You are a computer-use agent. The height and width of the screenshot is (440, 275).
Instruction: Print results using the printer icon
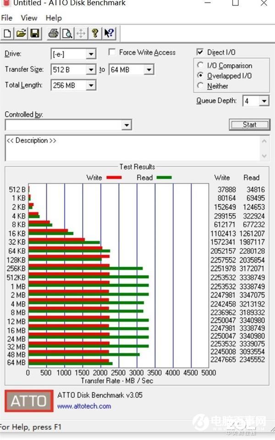pos(53,33)
